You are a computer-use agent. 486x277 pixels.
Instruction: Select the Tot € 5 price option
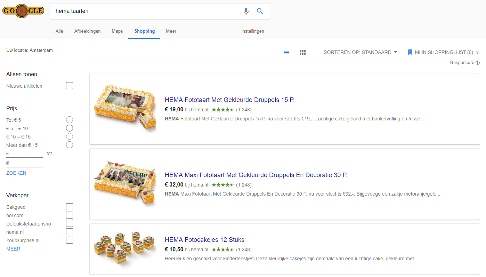[70, 120]
